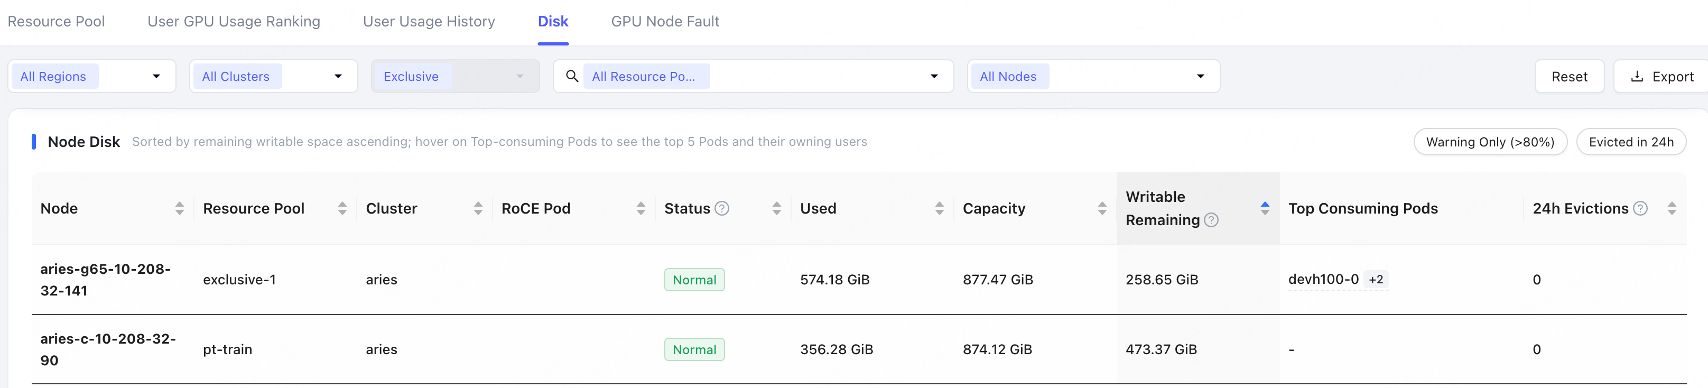1708x388 pixels.
Task: Sort by Used column arrows
Action: click(939, 208)
